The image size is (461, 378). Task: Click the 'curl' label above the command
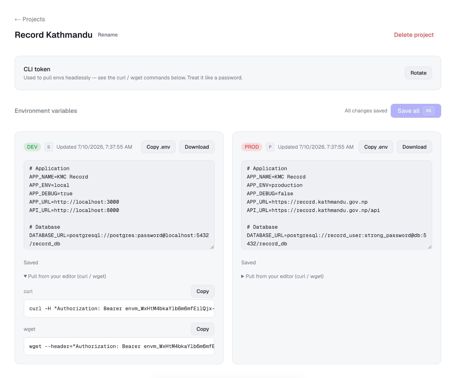28,291
